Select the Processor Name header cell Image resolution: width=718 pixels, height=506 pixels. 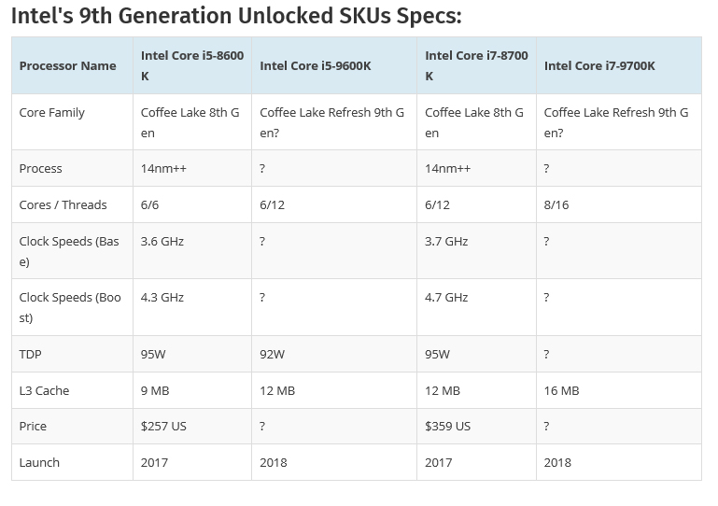67,65
